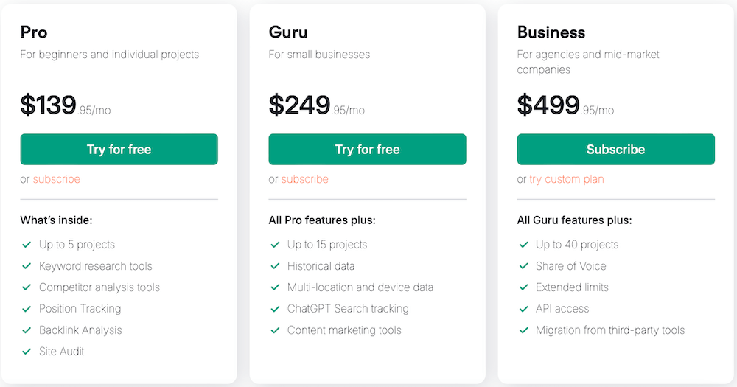The width and height of the screenshot is (737, 387).
Task: Select the Pro plan heading
Action: 34,32
